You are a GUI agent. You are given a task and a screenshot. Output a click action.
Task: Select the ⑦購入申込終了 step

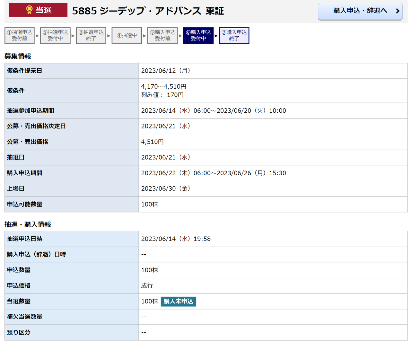(x=234, y=36)
